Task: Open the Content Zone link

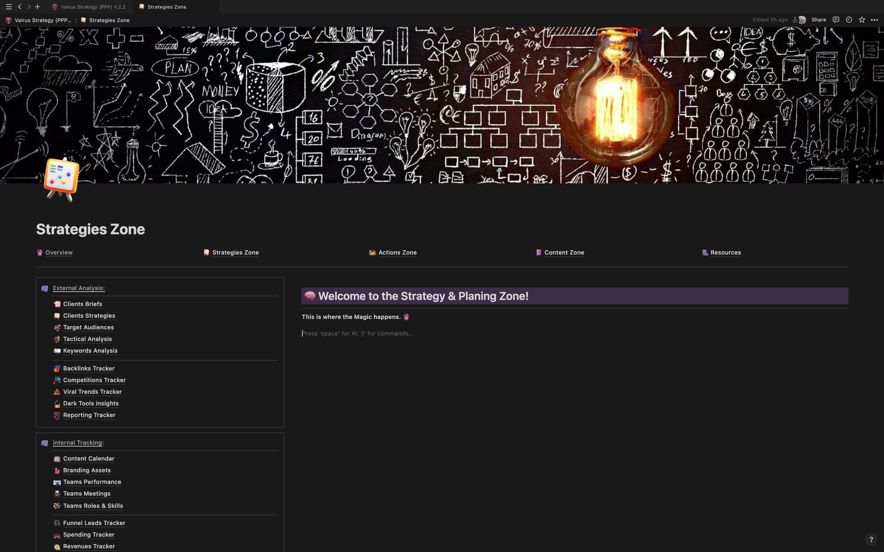Action: tap(564, 252)
